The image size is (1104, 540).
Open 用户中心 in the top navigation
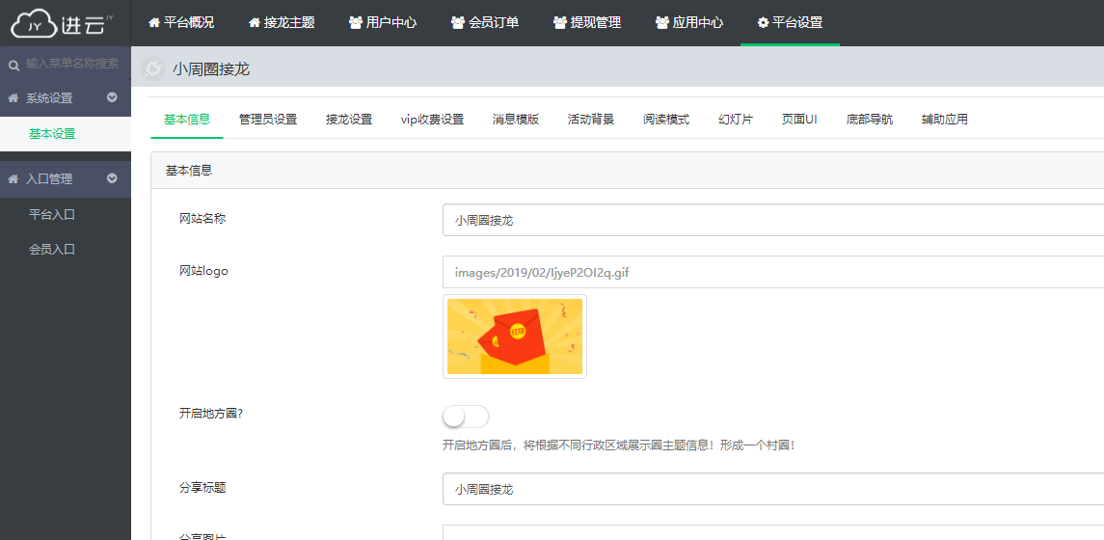(383, 22)
